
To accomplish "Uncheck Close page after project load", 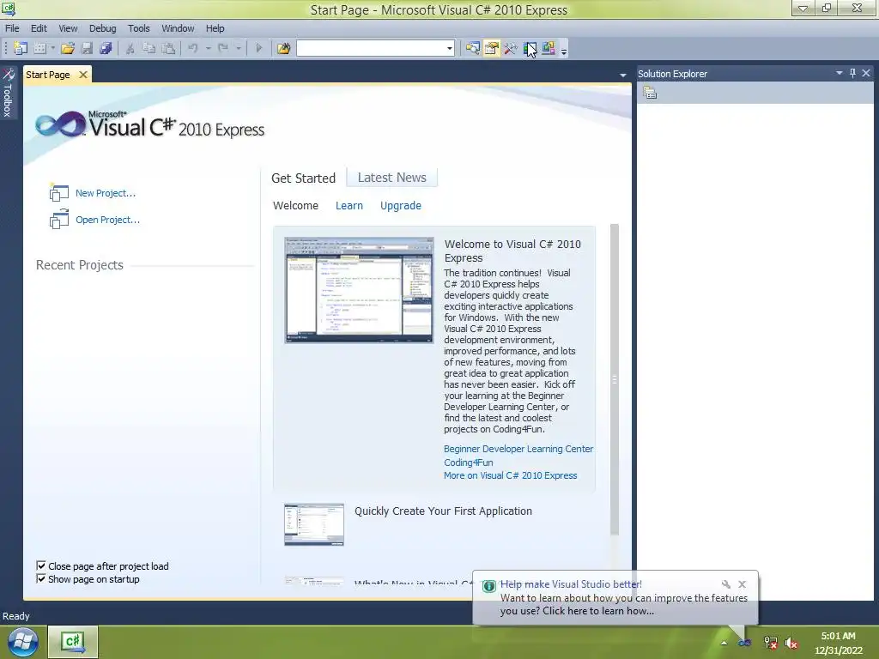I will pos(41,565).
